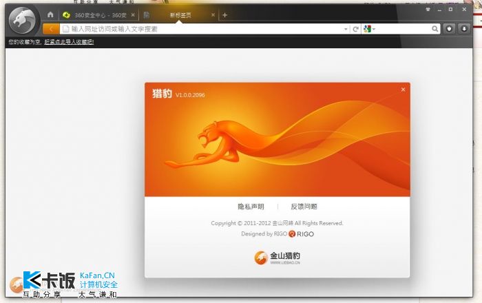Maximize the browser window

click(450, 10)
